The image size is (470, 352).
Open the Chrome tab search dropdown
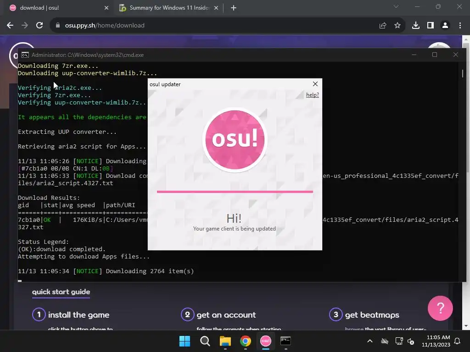396,6
